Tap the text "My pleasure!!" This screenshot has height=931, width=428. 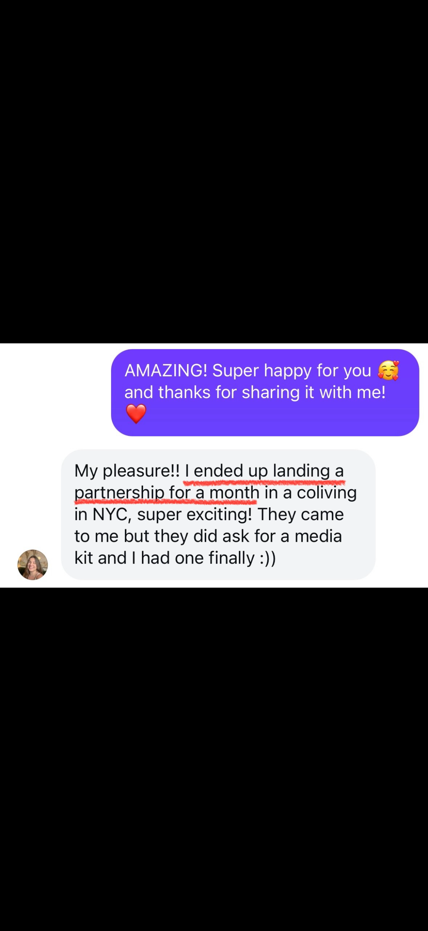(x=127, y=471)
